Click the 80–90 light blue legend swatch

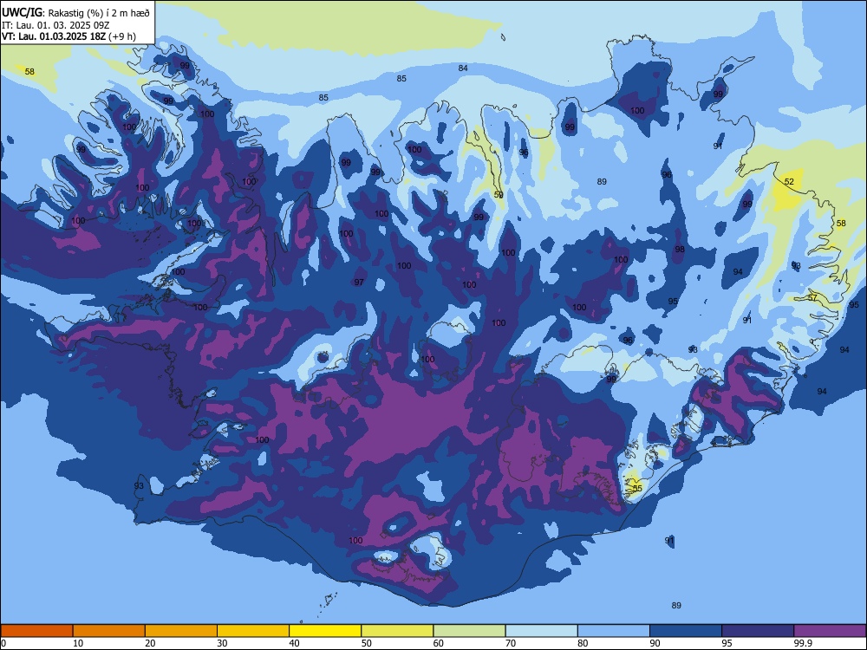coord(614,631)
